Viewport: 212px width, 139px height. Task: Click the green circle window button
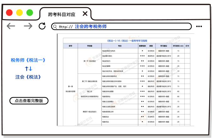[x=30, y=13]
